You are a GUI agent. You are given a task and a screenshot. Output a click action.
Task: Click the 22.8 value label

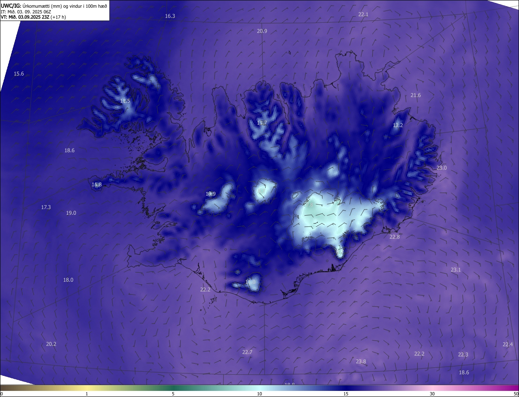click(x=395, y=237)
